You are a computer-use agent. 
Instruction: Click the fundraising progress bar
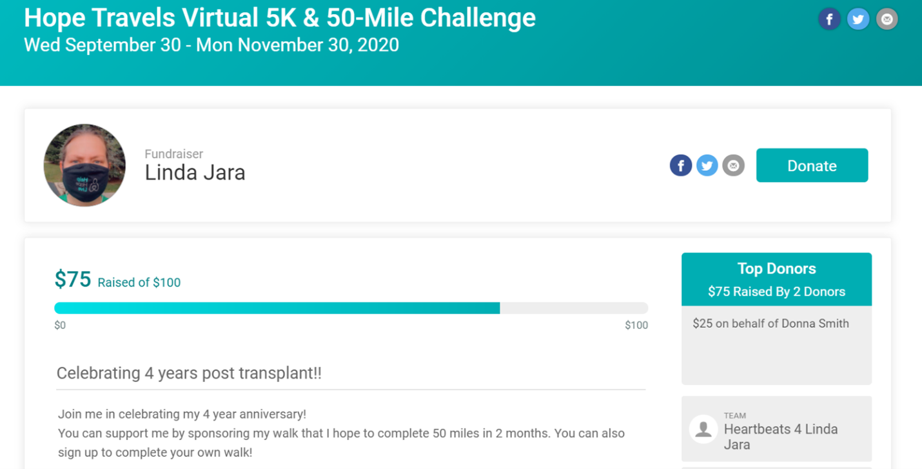pos(351,308)
